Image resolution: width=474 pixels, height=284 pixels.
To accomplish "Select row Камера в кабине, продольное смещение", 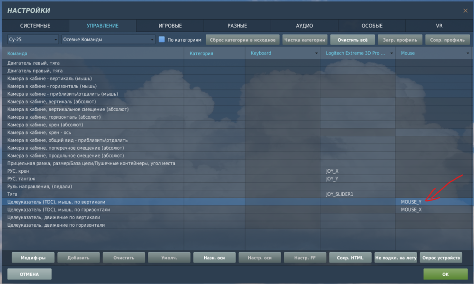I will [237, 156].
